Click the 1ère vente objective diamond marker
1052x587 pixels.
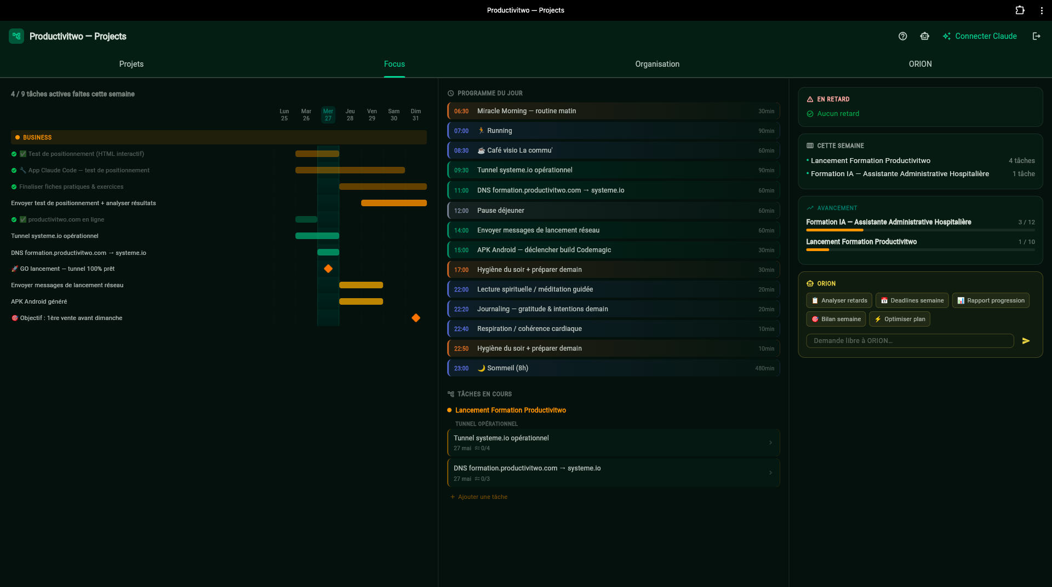pyautogui.click(x=416, y=318)
